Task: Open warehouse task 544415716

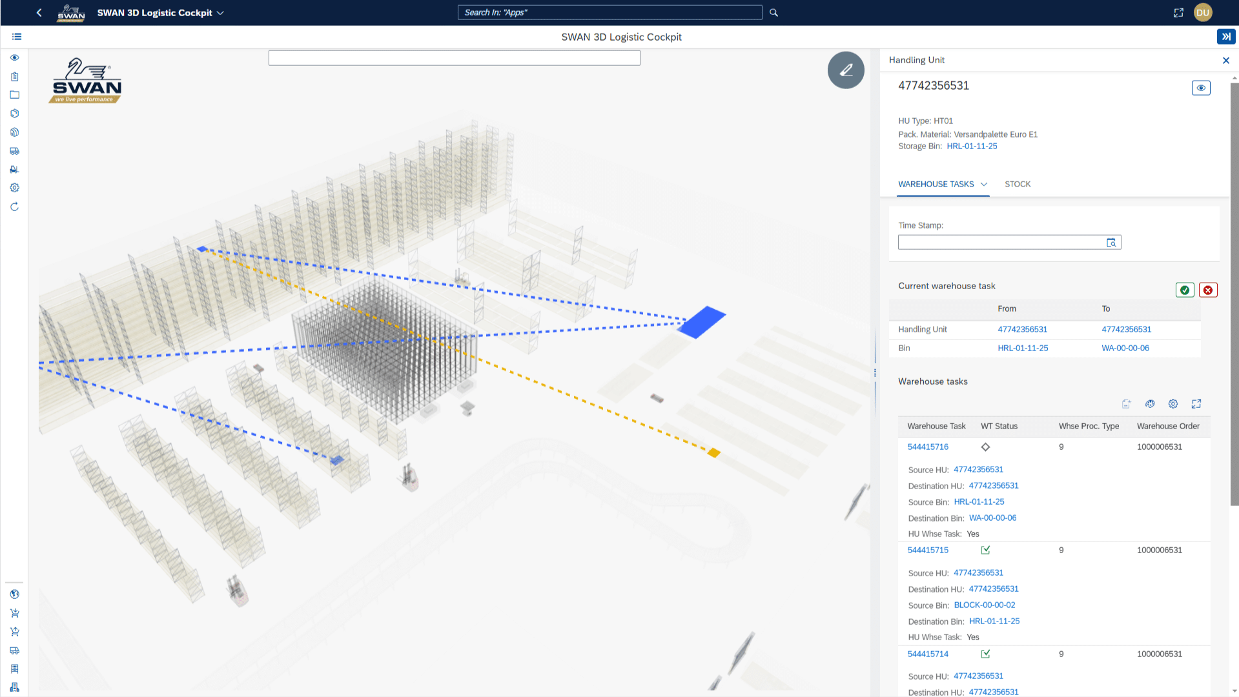Action: [x=928, y=447]
